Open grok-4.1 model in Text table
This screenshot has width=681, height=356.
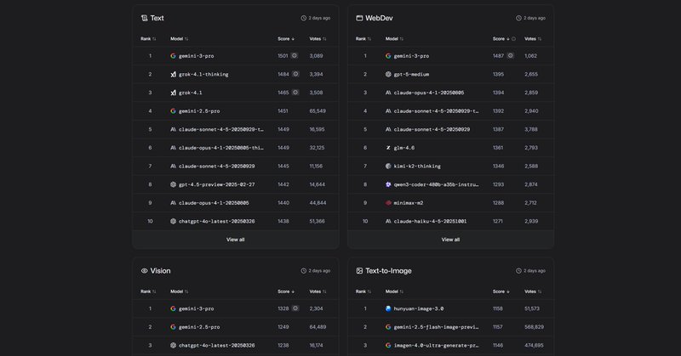(190, 93)
